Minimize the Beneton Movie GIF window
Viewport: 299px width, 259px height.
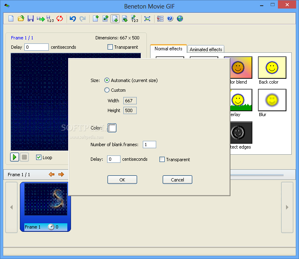pyautogui.click(x=262, y=5)
